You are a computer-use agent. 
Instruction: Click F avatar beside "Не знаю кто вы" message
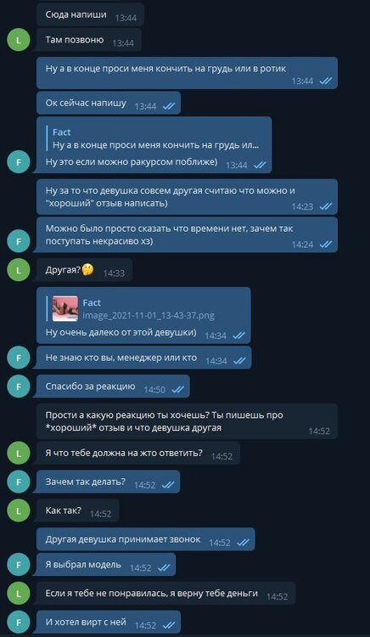coord(19,358)
